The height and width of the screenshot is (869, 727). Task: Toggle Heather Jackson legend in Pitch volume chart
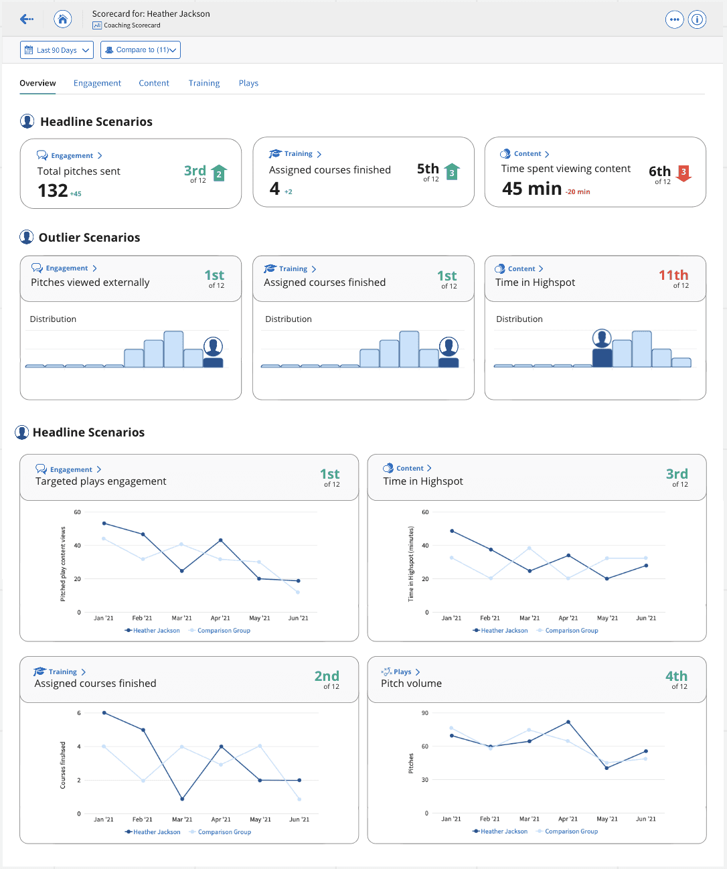point(500,832)
